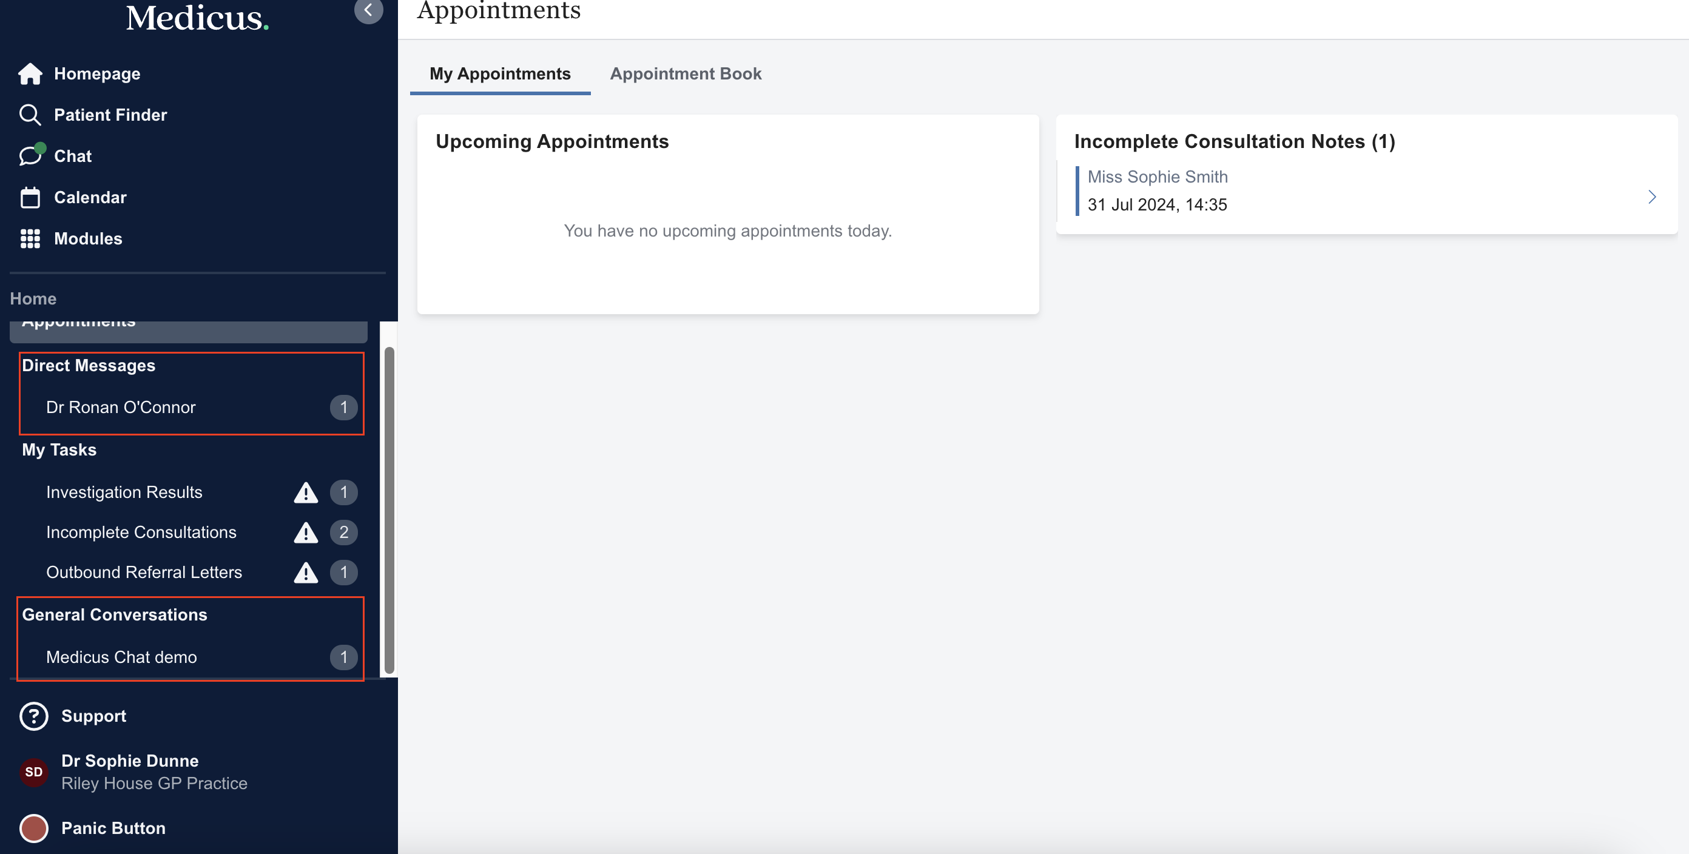Open Sophie Smith note via chevron
The image size is (1689, 854).
click(x=1651, y=197)
